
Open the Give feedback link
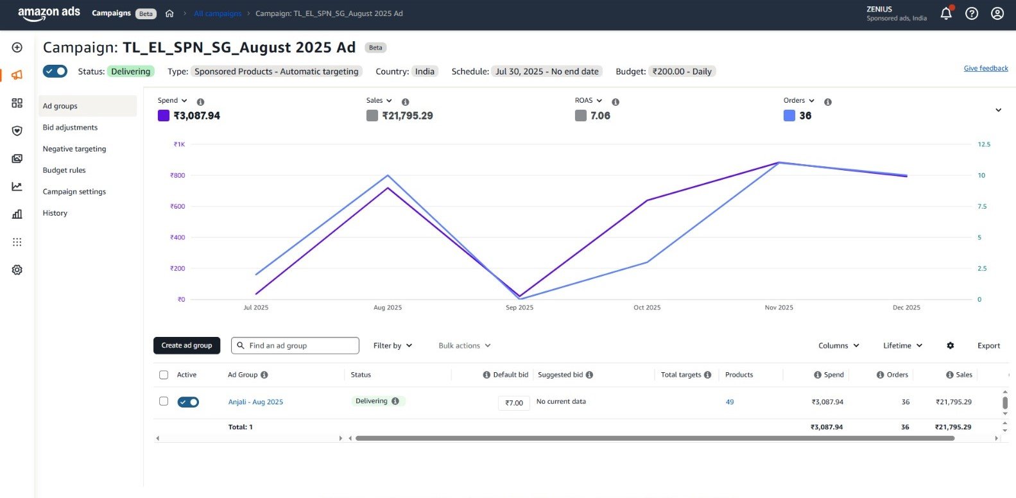tap(986, 69)
